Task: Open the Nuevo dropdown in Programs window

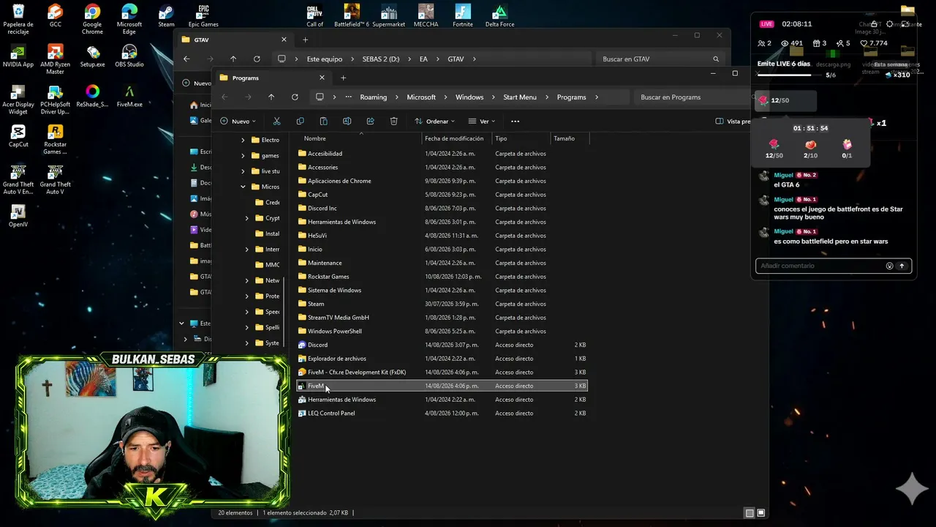Action: 238,122
